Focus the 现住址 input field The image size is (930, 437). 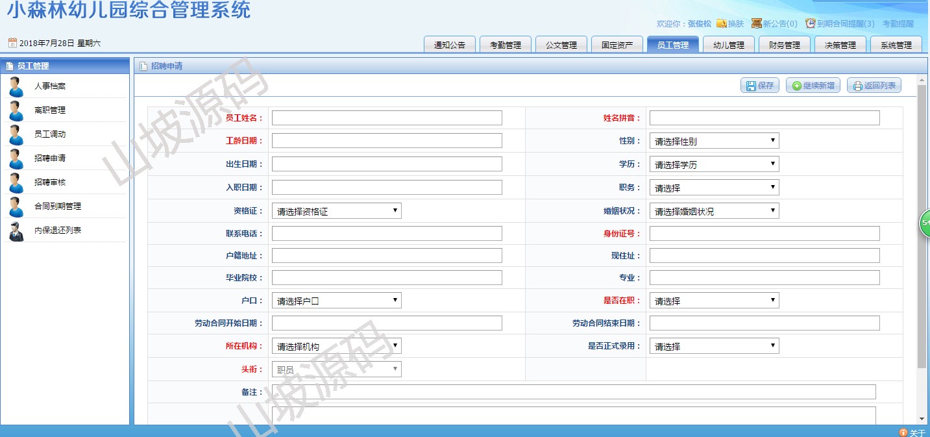click(x=765, y=256)
